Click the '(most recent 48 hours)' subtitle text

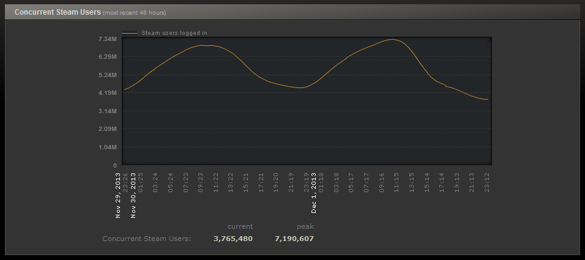click(134, 13)
